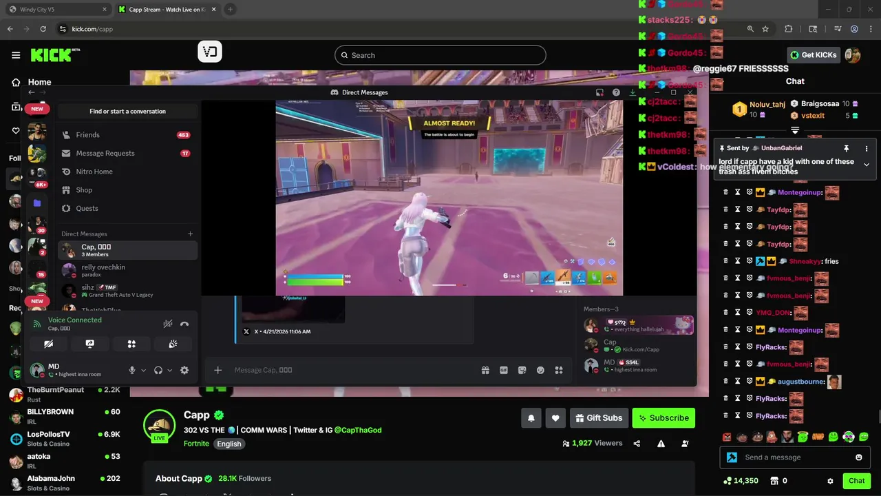This screenshot has width=881, height=496.
Task: Switch to Windy City V5 browser tab
Action: point(57,9)
